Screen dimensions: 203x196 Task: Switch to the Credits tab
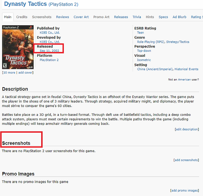pyautogui.click(x=22, y=17)
